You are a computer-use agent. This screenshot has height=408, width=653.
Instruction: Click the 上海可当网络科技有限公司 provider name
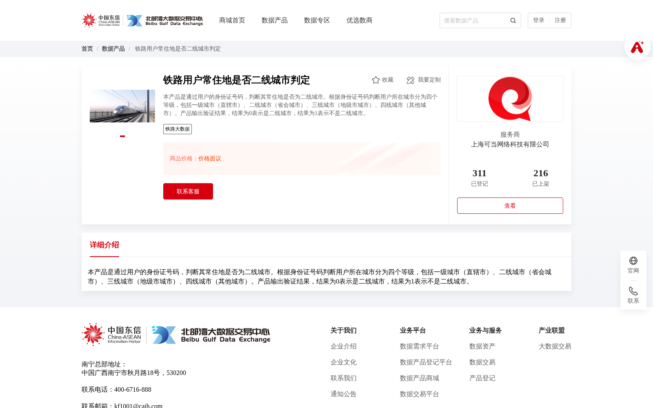(510, 144)
